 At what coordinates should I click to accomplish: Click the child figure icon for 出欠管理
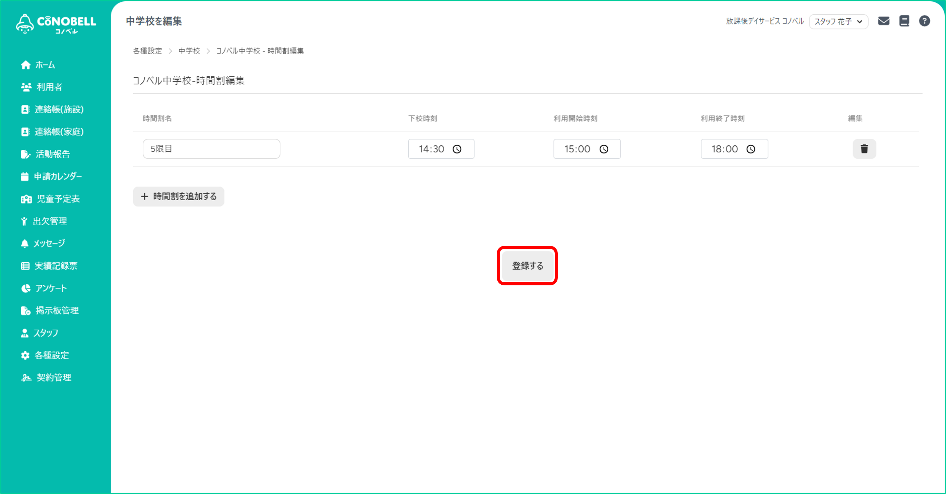(x=24, y=221)
